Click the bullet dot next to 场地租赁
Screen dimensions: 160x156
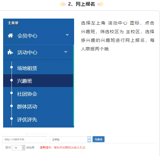(x=12, y=67)
